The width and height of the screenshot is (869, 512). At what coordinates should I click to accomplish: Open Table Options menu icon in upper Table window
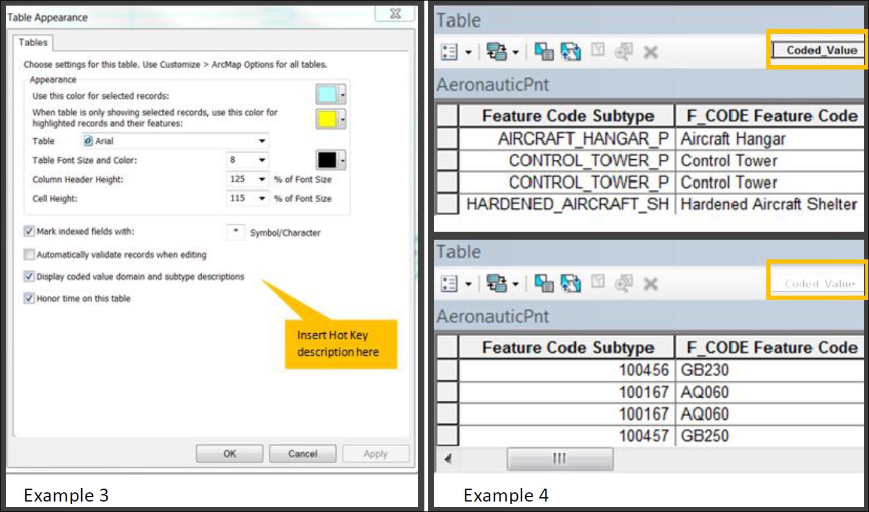point(450,52)
